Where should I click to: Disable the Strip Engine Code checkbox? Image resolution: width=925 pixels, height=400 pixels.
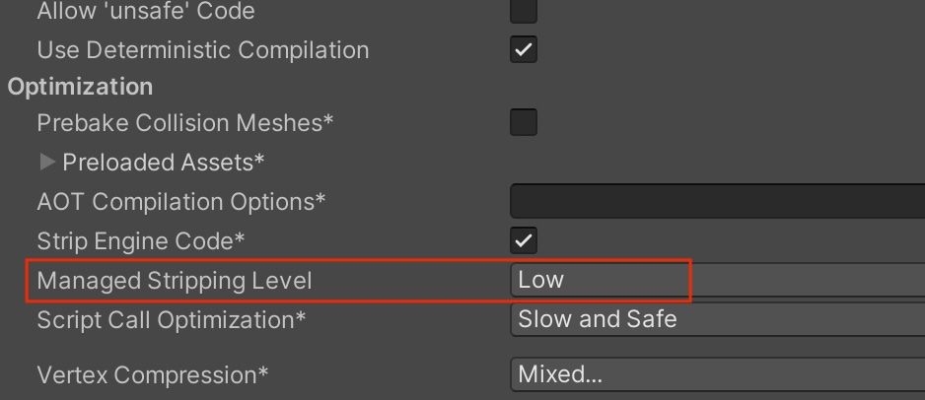[x=524, y=240]
